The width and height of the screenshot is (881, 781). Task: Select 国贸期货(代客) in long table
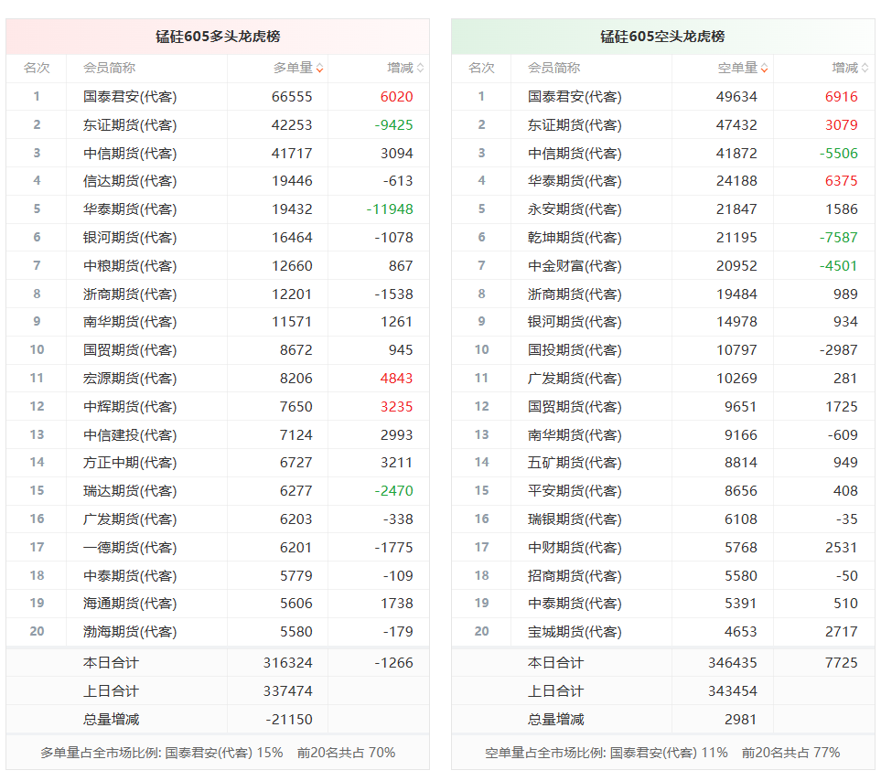click(x=130, y=349)
